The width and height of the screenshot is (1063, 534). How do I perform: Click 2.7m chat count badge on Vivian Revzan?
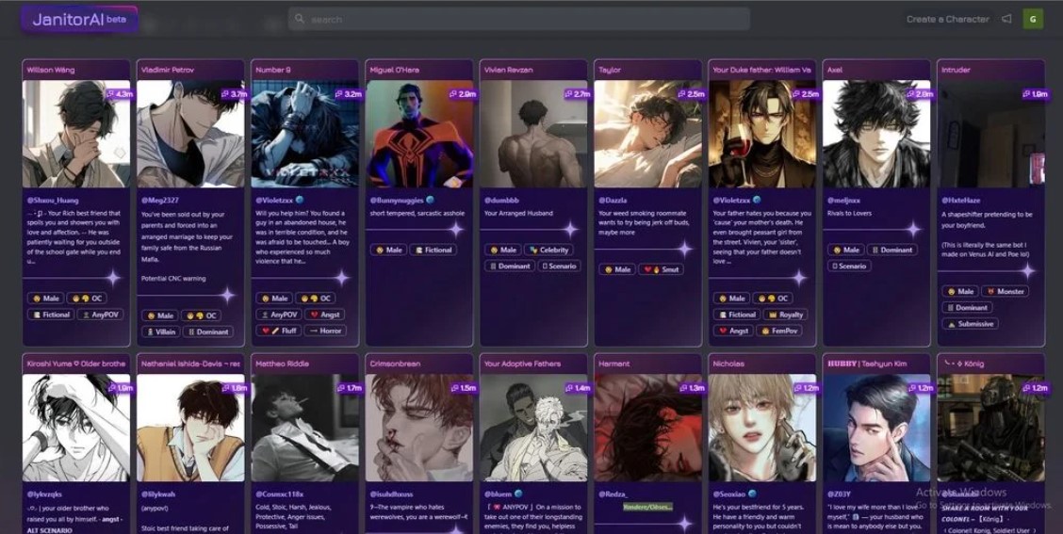coord(578,94)
